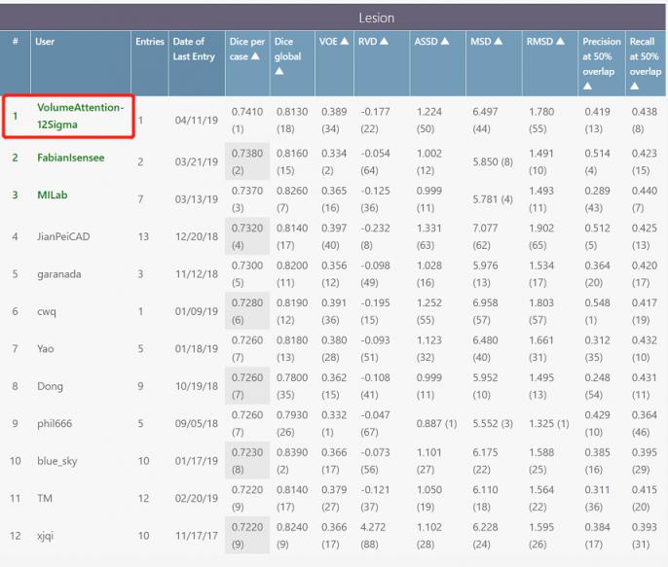The width and height of the screenshot is (668, 567).
Task: Click date 12/20/18
Action: [x=197, y=236]
